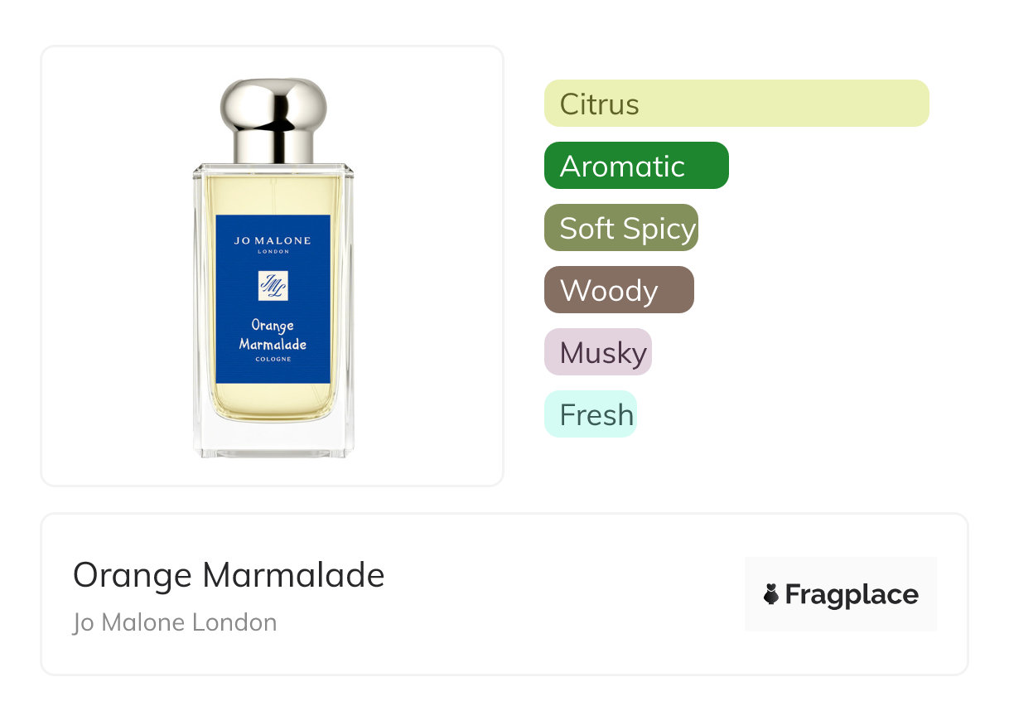The image size is (1009, 716).
Task: Click the Fragplace wordmark text
Action: (852, 595)
